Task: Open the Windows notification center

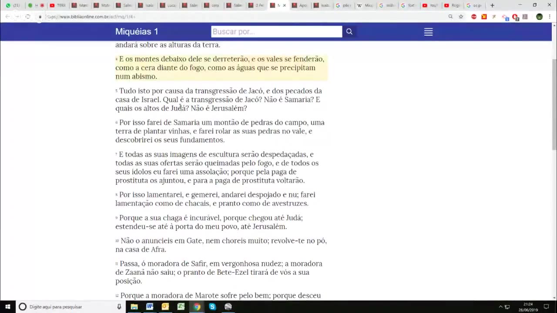Action: tap(546, 306)
